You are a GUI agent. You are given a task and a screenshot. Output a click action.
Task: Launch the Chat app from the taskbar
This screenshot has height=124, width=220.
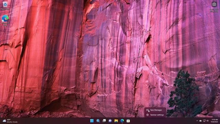[110, 121]
